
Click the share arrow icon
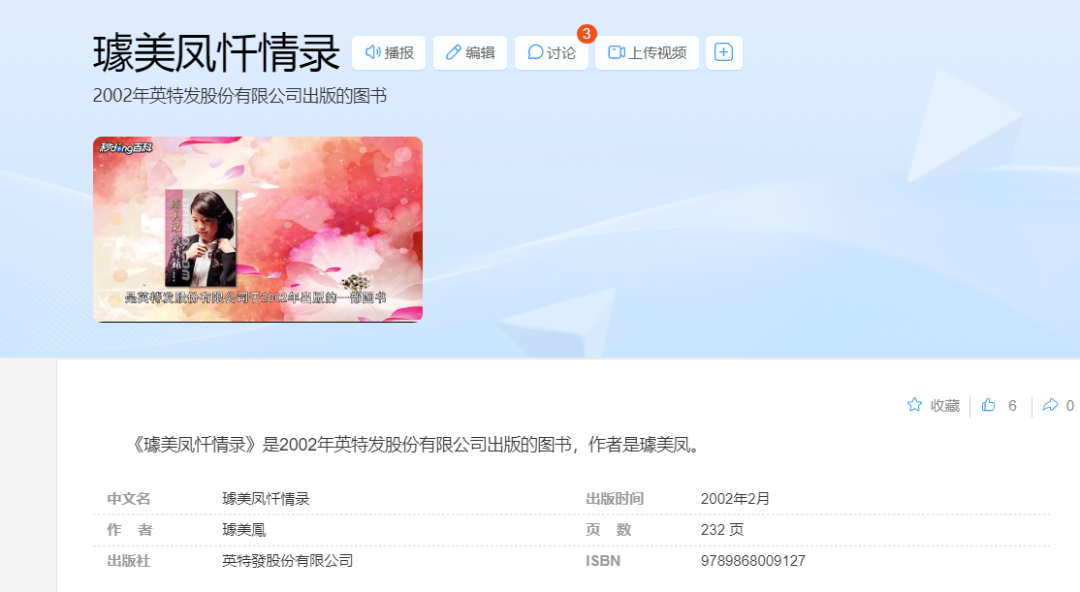click(1050, 405)
